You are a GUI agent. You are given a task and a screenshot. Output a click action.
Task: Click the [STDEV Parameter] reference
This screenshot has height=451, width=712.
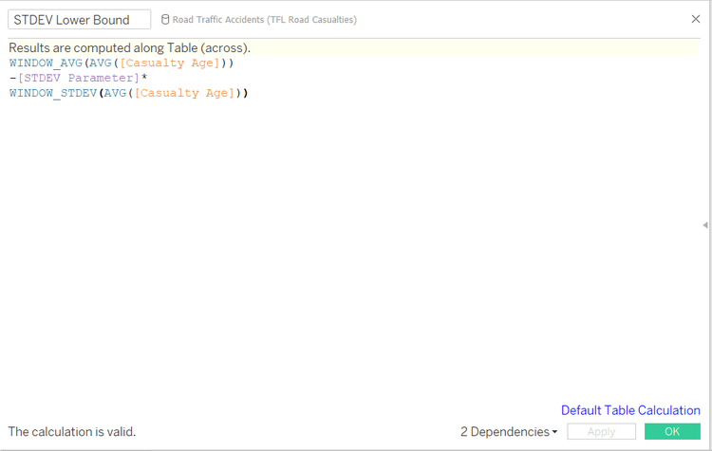(79, 78)
